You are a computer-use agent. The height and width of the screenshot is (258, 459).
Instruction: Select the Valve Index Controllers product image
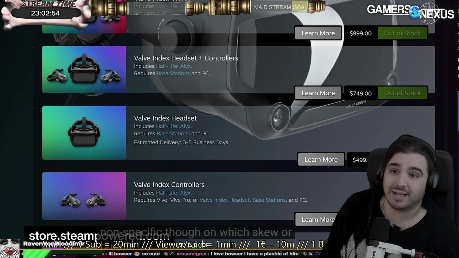point(84,196)
